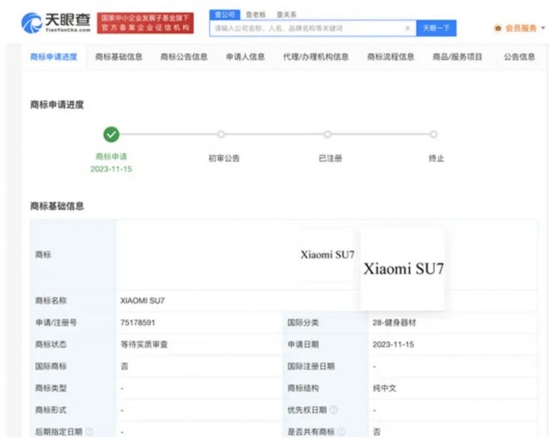
Task: Open the 商标申请进度 tab
Action: (53, 57)
